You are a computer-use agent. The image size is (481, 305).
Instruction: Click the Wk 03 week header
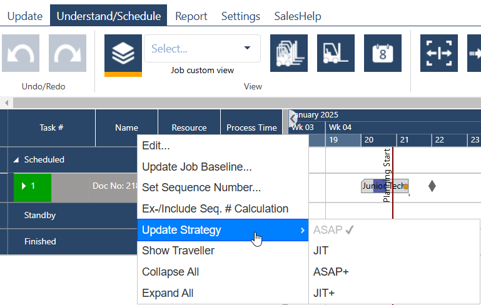306,127
